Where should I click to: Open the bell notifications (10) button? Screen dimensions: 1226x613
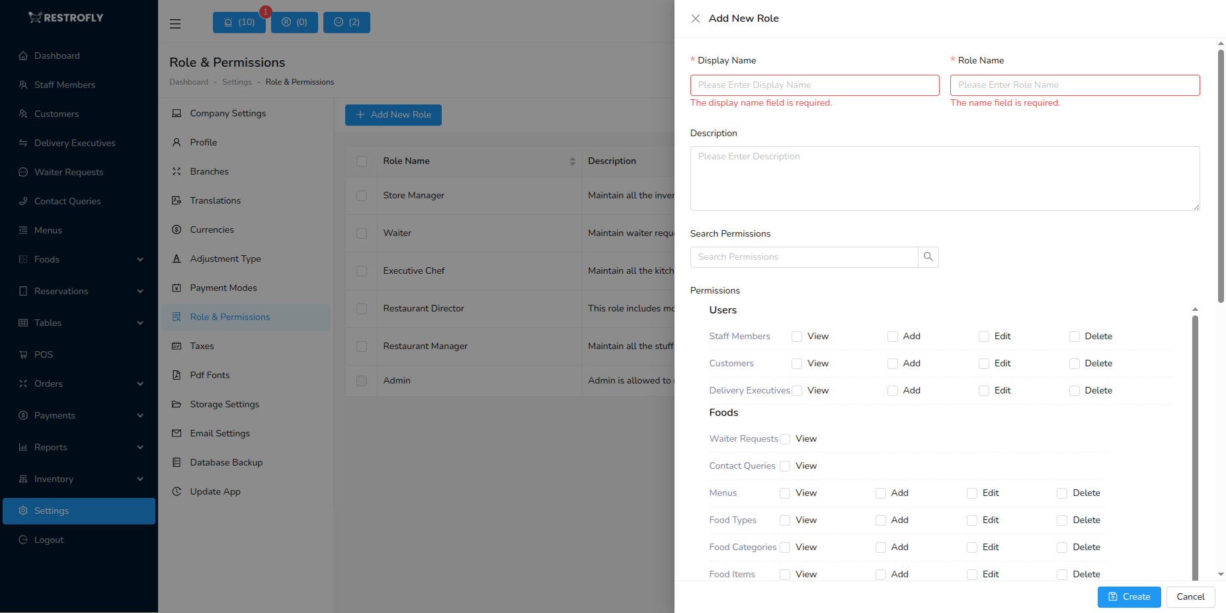coord(239,22)
